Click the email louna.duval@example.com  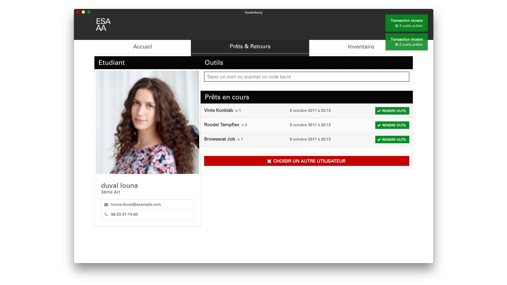coord(136,205)
